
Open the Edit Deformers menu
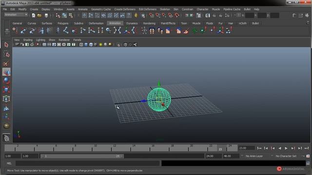147,9
